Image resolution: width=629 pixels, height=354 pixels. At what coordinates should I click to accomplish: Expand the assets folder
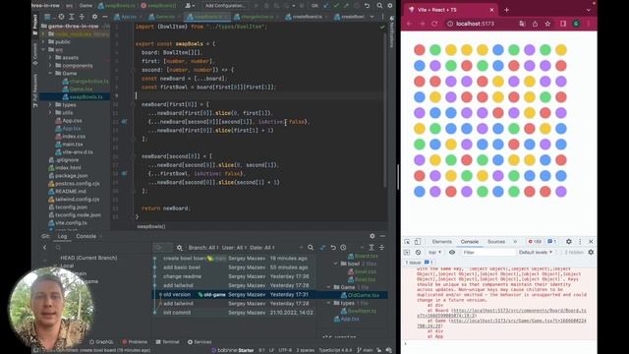(50, 58)
